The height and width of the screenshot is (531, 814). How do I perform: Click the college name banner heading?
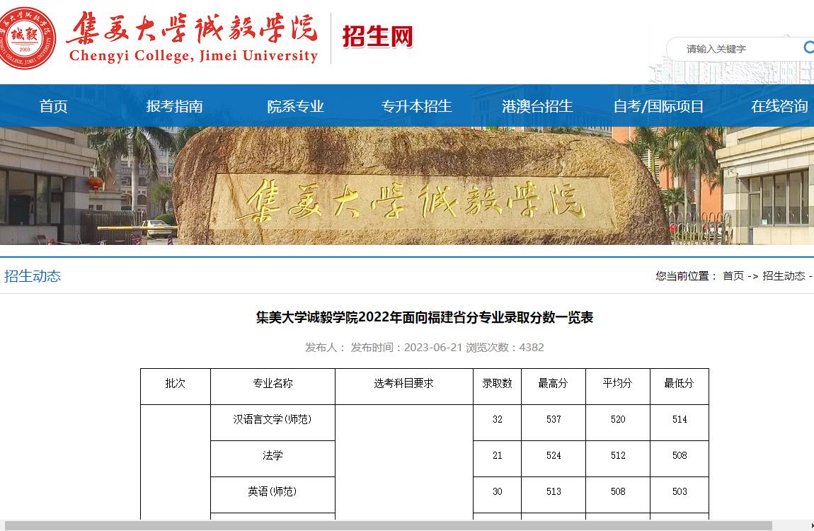pyautogui.click(x=193, y=38)
